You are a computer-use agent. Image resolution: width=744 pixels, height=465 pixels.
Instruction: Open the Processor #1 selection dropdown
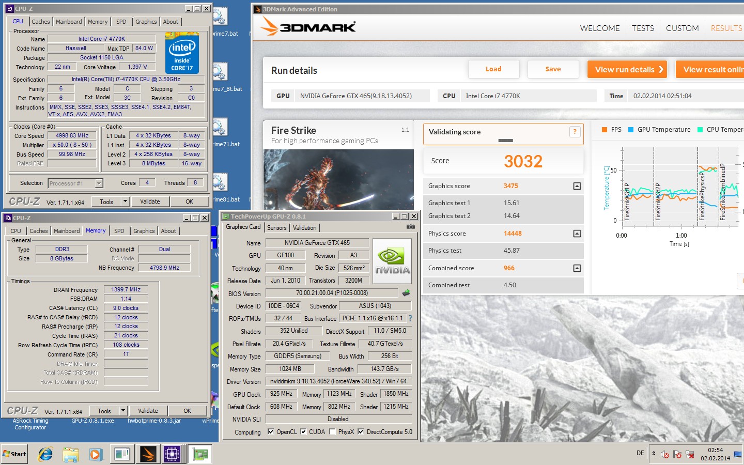click(99, 183)
